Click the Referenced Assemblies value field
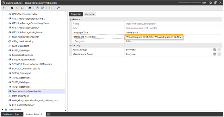The width and height of the screenshot is (224, 117). [154, 37]
